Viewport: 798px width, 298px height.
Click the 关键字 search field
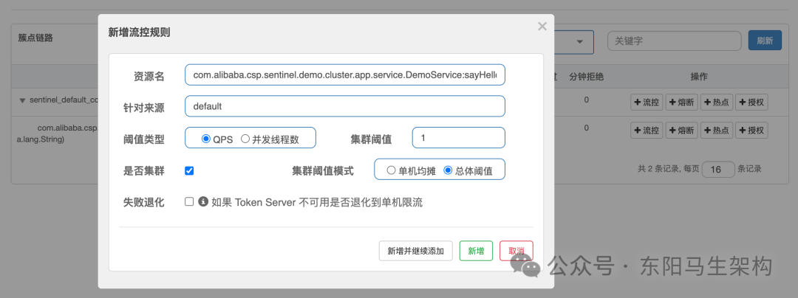674,41
